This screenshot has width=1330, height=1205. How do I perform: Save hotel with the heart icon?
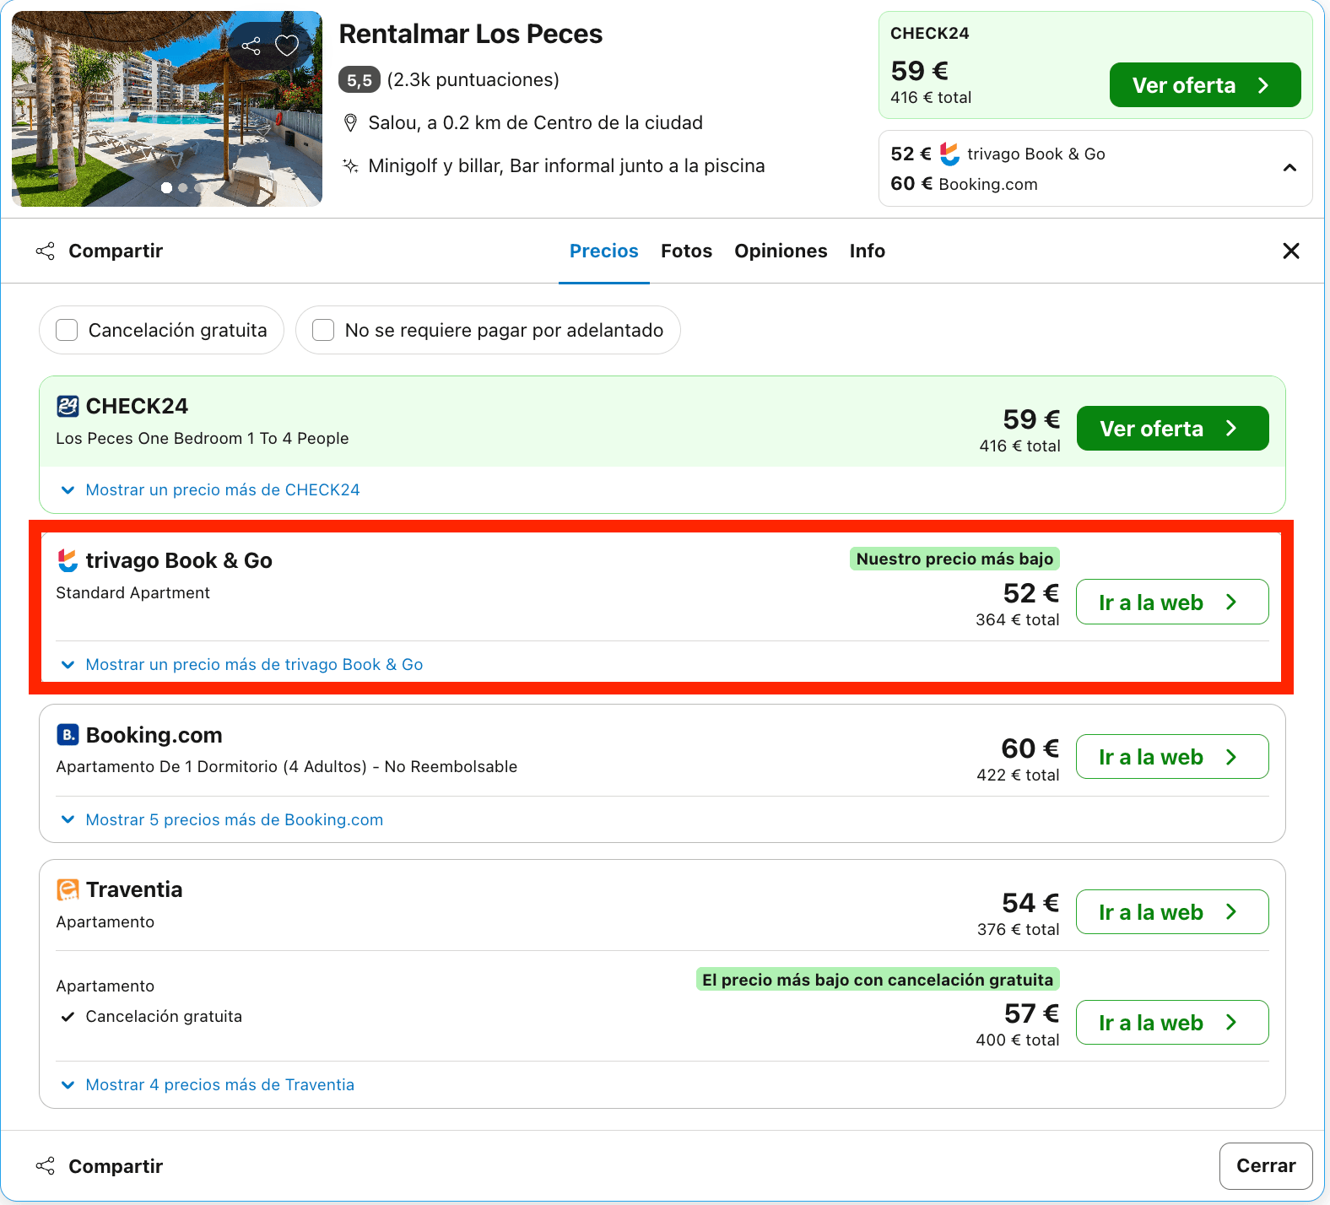click(287, 46)
